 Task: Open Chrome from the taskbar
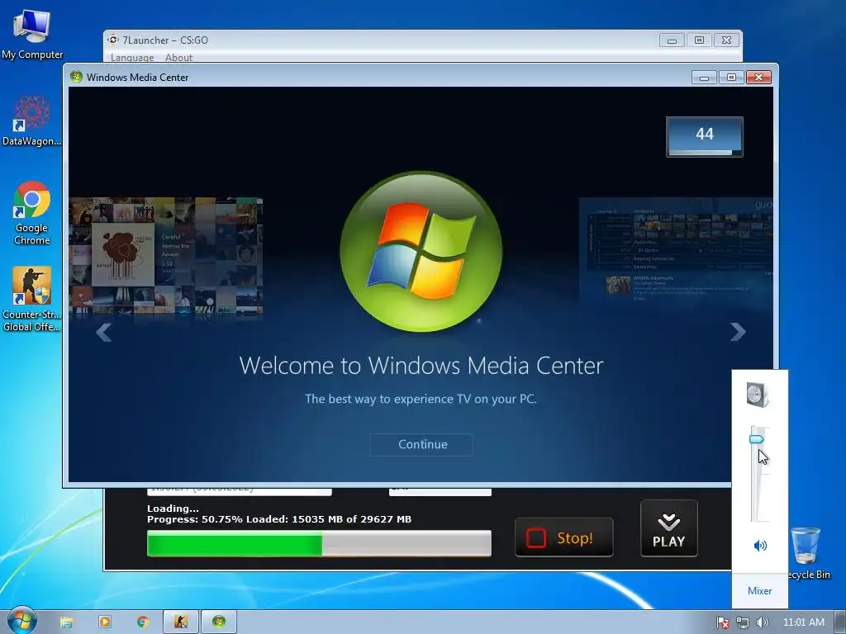pos(143,622)
